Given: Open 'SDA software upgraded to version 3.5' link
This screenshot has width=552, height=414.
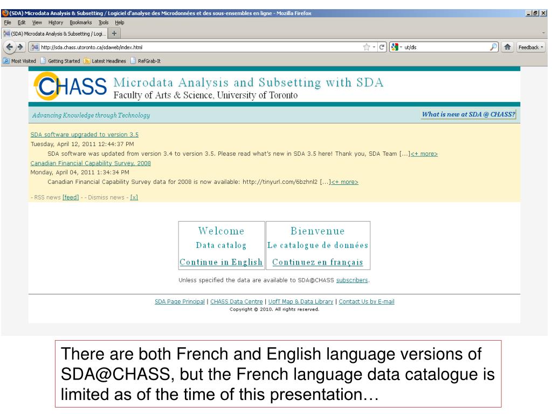Looking at the screenshot, I should (85, 134).
